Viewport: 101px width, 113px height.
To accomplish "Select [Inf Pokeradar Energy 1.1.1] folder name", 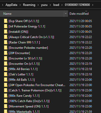I will pos(27,26).
